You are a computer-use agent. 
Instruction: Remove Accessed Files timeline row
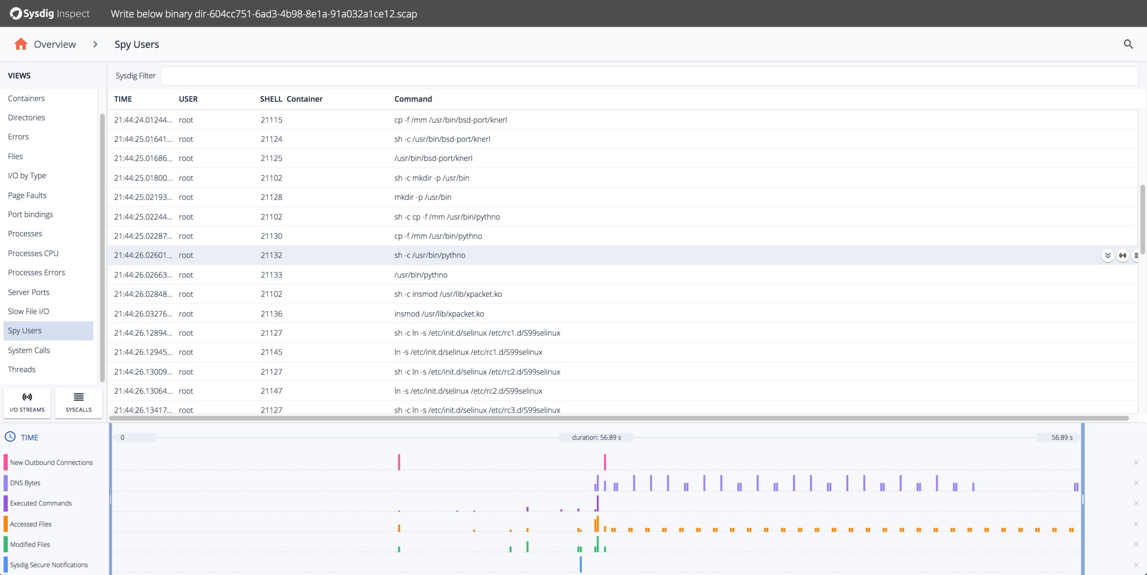[1136, 524]
